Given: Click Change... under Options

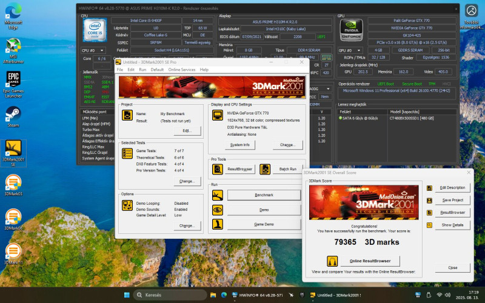Looking at the screenshot, I should pyautogui.click(x=187, y=225).
